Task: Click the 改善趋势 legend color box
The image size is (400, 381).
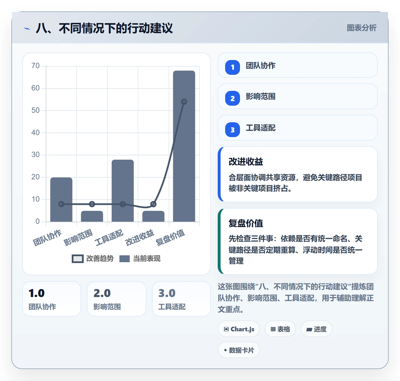Action: pyautogui.click(x=77, y=259)
